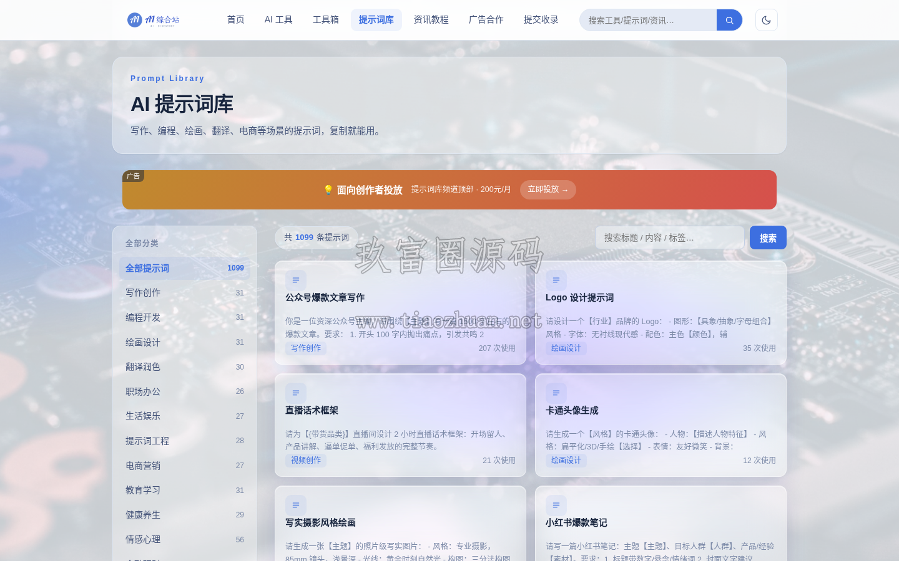This screenshot has height=561, width=899.
Task: Open 卡通头像生成 prompt title
Action: coord(572,410)
